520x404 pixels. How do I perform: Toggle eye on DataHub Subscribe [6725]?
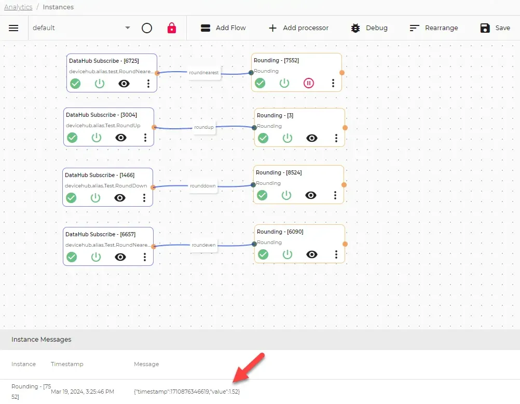(124, 84)
